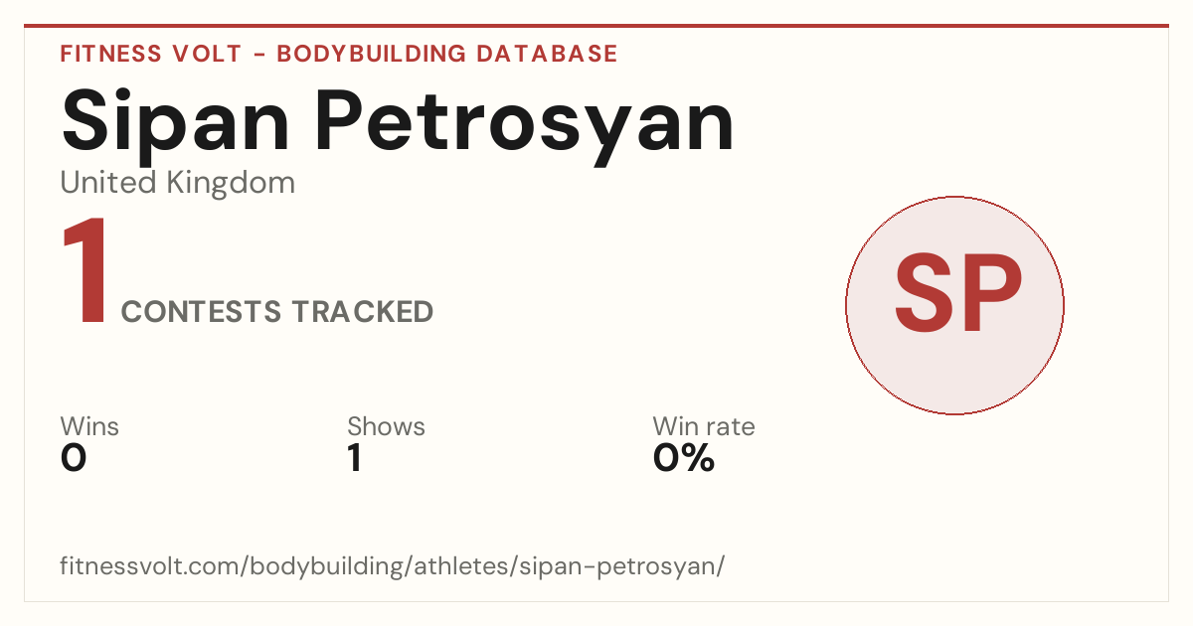Click the Win rate value 0%

pyautogui.click(x=684, y=458)
